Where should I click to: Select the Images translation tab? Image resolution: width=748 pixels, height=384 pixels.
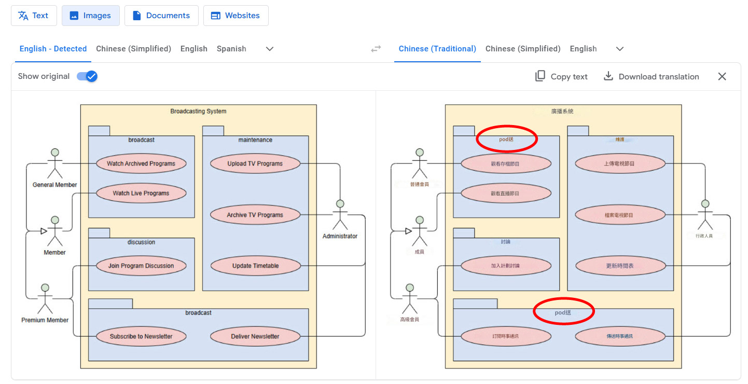[91, 16]
